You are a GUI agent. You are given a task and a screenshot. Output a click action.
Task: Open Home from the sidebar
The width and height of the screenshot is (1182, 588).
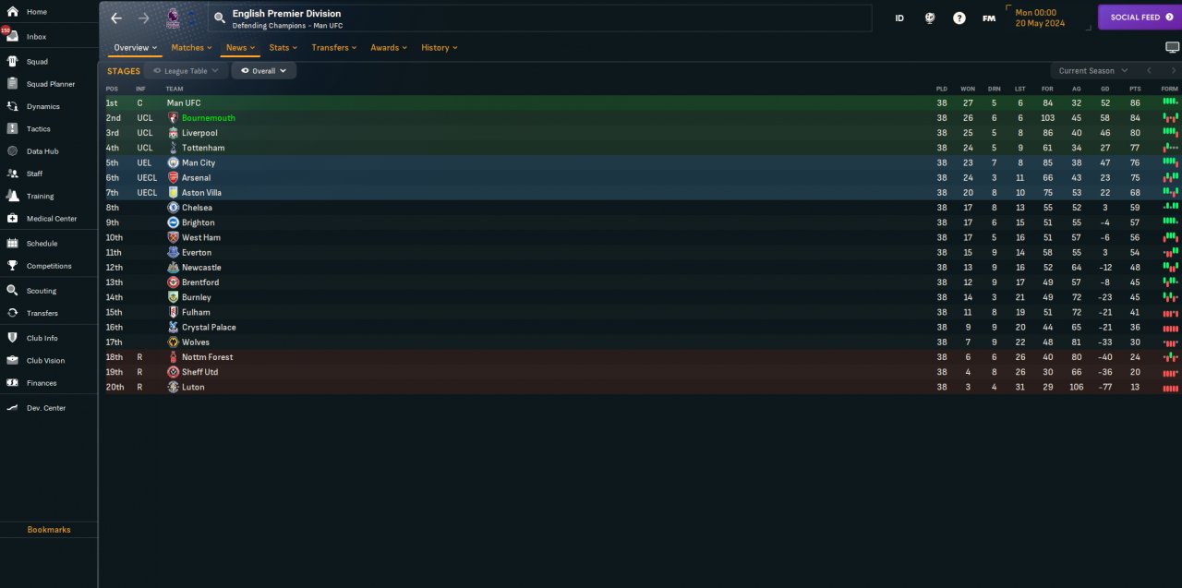tap(37, 12)
